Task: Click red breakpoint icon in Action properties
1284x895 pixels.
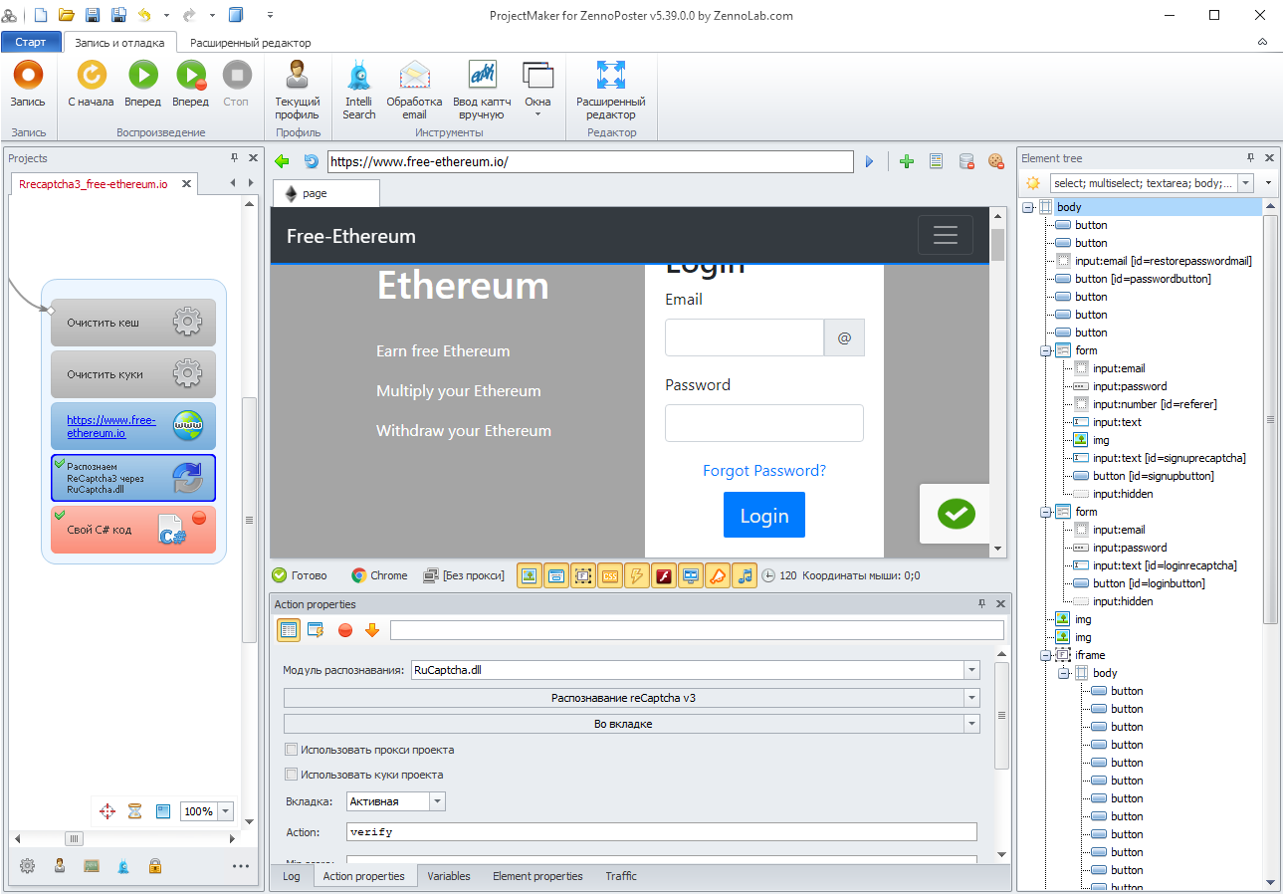Action: [x=345, y=630]
